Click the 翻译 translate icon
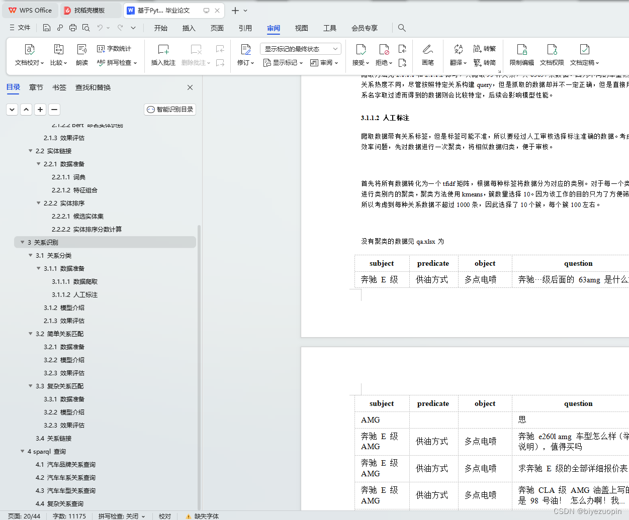Viewport: 629px width, 520px height. (458, 49)
